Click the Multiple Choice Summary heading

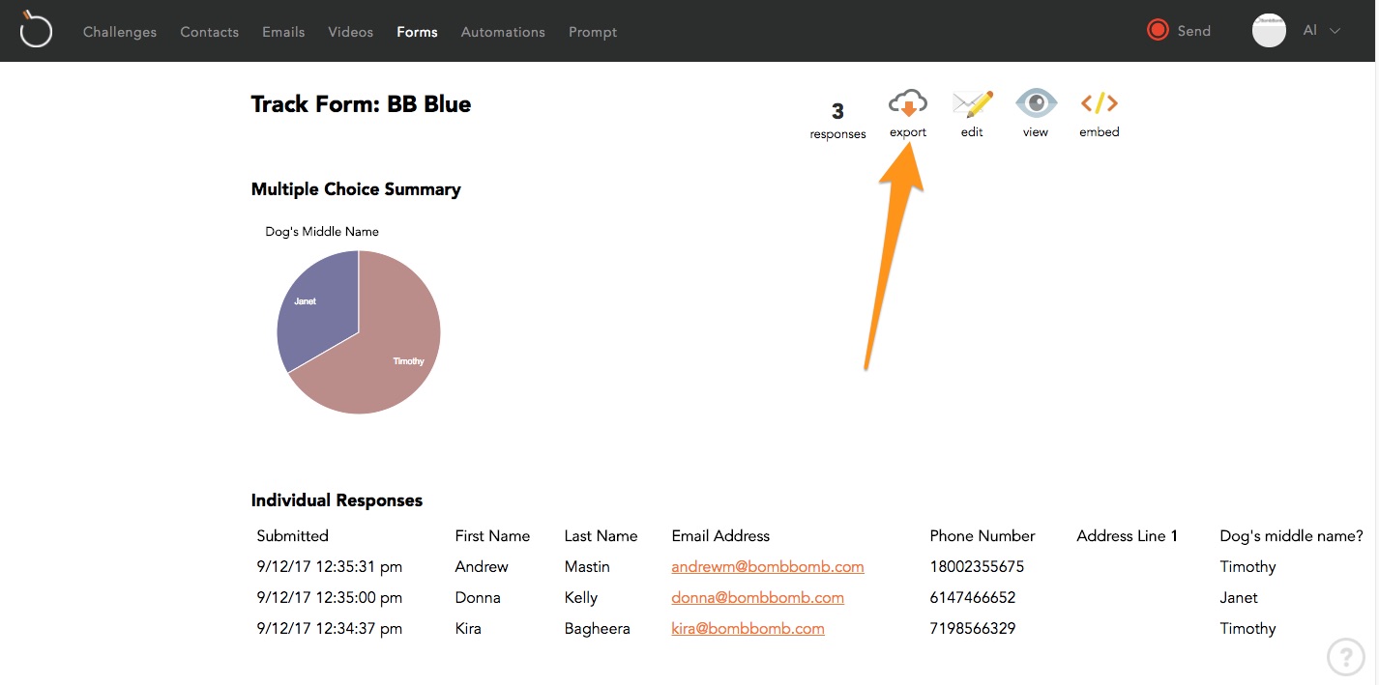coord(356,189)
